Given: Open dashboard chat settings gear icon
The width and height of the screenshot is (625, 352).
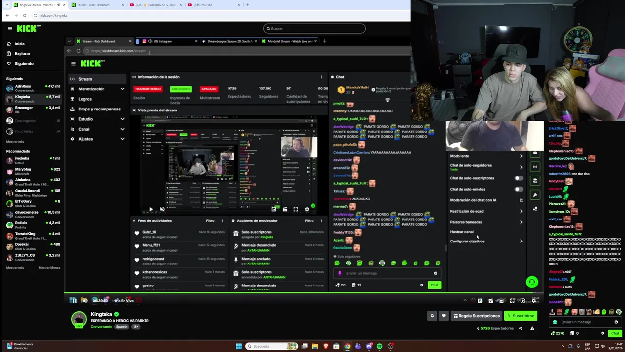Looking at the screenshot, I should pos(422,285).
